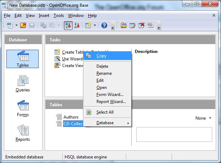Click the Open Database Object icon

click(x=124, y=25)
